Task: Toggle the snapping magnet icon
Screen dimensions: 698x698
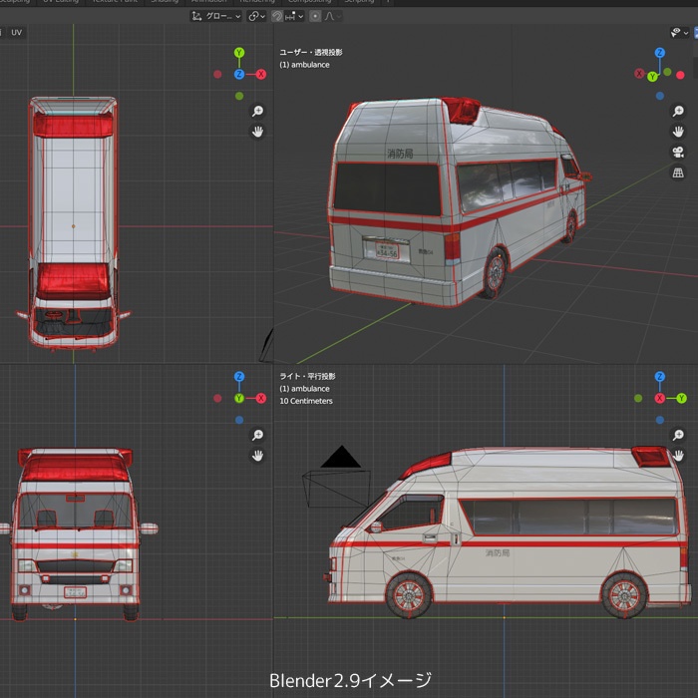Action: (x=277, y=17)
